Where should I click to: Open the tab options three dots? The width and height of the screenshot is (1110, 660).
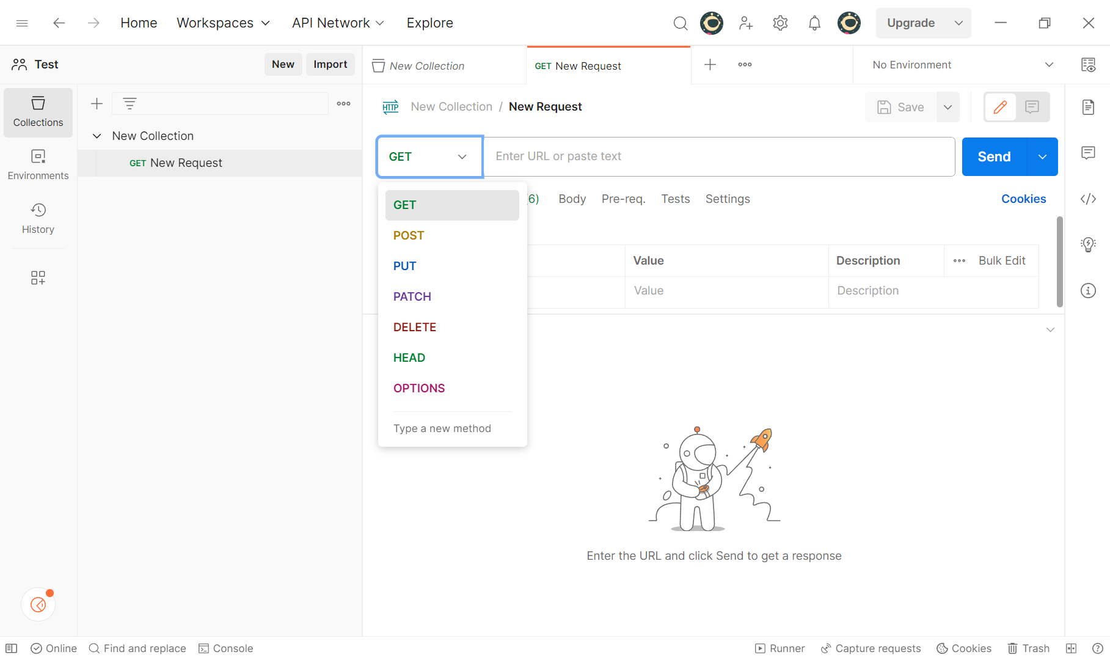[x=745, y=65]
